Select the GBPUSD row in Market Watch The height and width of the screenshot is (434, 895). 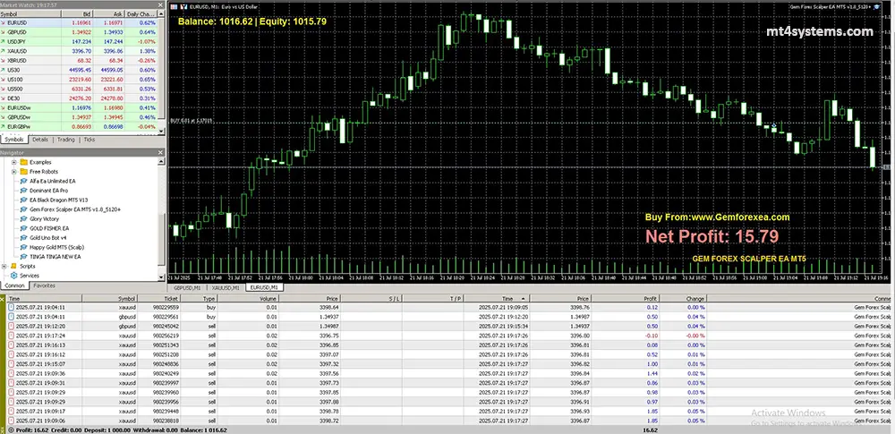(x=79, y=32)
